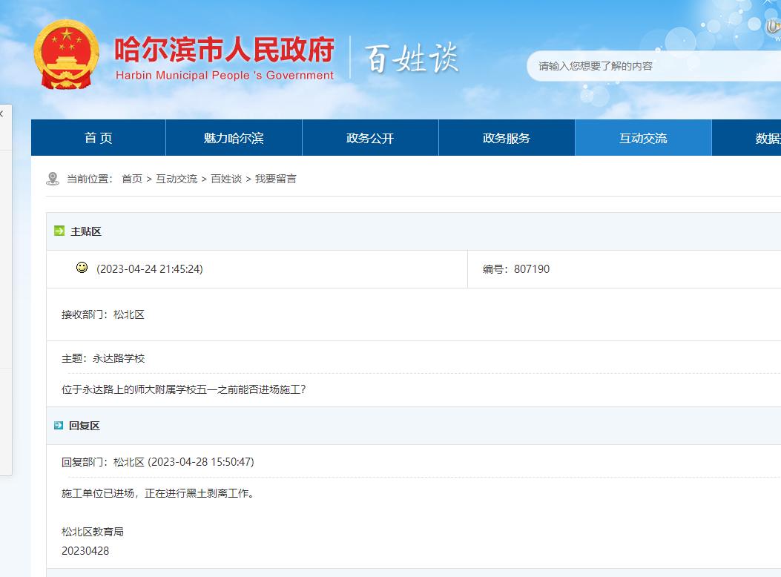The height and width of the screenshot is (577, 781).
Task: Click the location pin icon in the breadcrumb
Action: (x=53, y=178)
